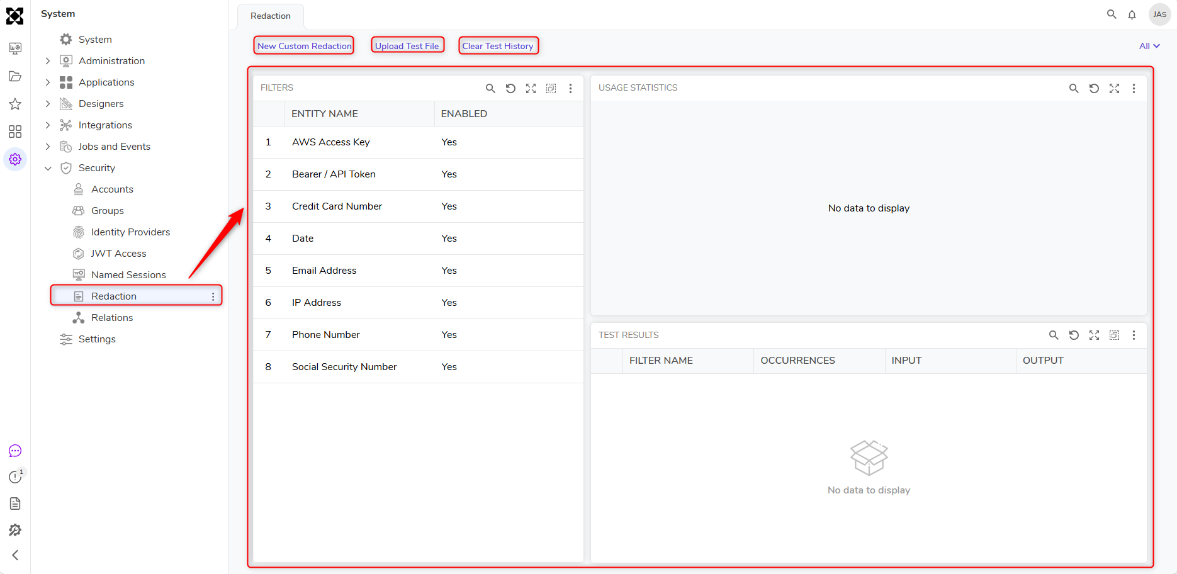Image resolution: width=1177 pixels, height=574 pixels.
Task: Open Accounts under Security
Action: tap(112, 189)
